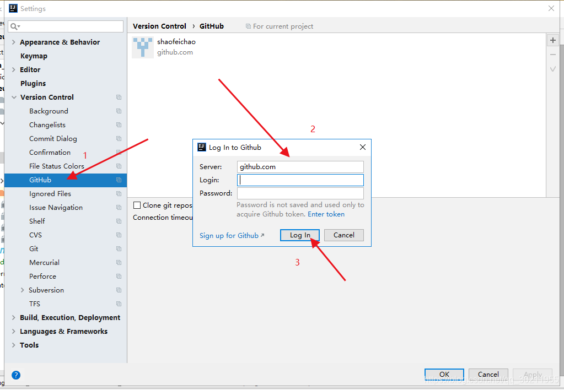Click the project-level icon beside CVS
Screen dimensions: 564x390
point(119,235)
